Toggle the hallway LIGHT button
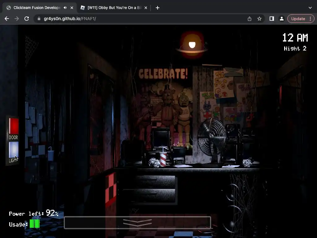This screenshot has width=317, height=238. pos(14,150)
